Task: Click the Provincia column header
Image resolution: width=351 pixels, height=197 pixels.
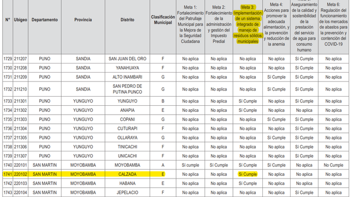Action: 83,20
